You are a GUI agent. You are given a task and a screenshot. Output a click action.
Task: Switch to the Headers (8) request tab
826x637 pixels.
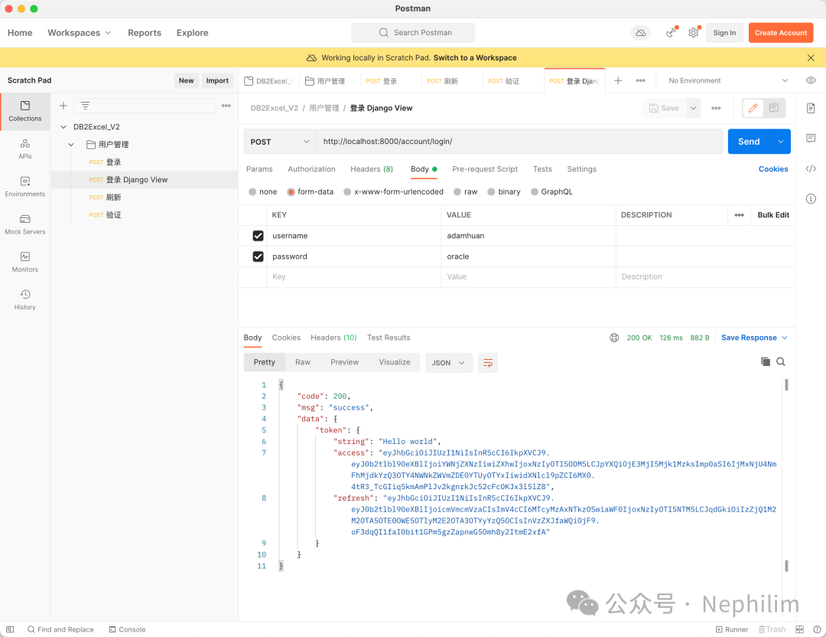(x=372, y=169)
